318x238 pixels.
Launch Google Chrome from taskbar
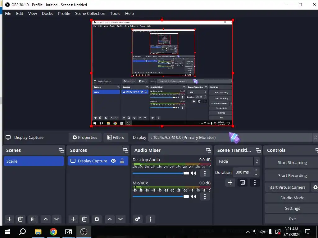point(53,232)
